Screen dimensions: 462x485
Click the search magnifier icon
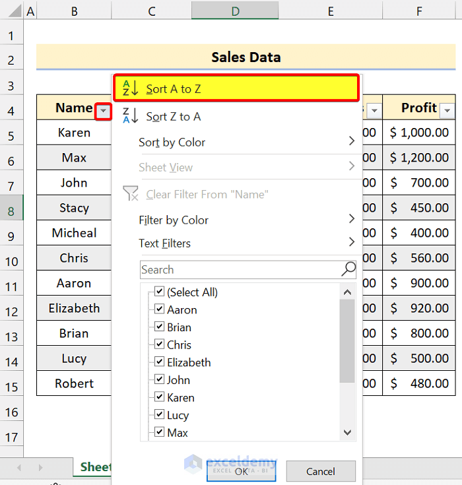pos(348,269)
